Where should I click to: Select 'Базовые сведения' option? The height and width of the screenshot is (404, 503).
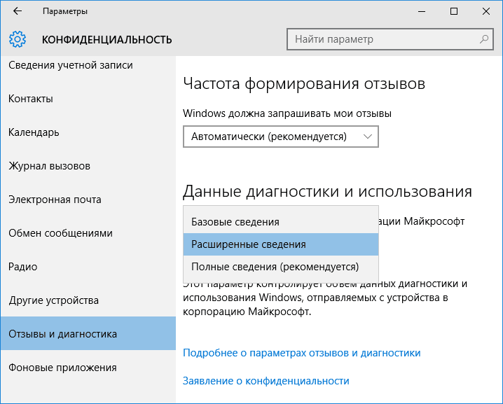coord(235,222)
